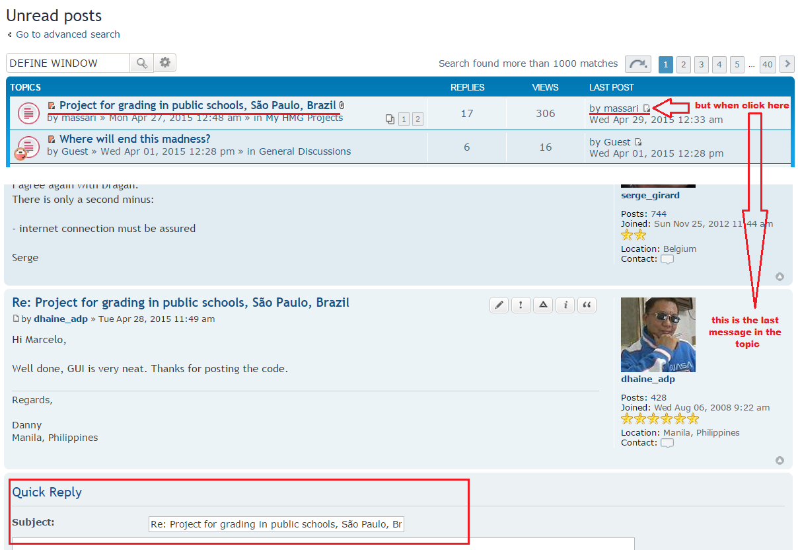The image size is (798, 550).
Task: Click the keywords search input field
Action: 68,63
